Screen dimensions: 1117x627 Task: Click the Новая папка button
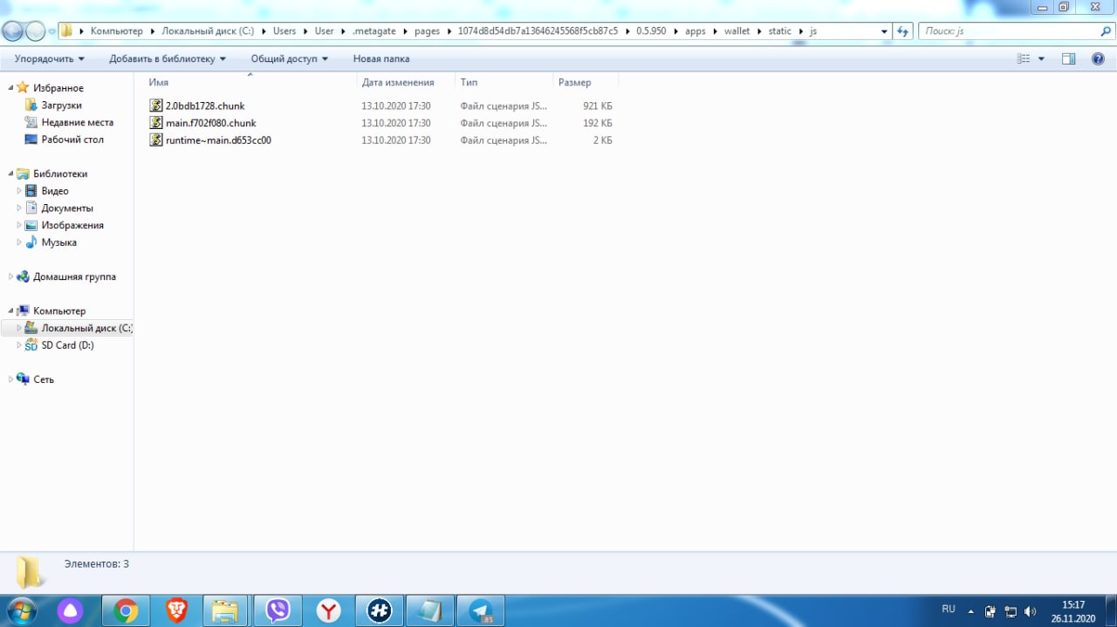(x=381, y=58)
